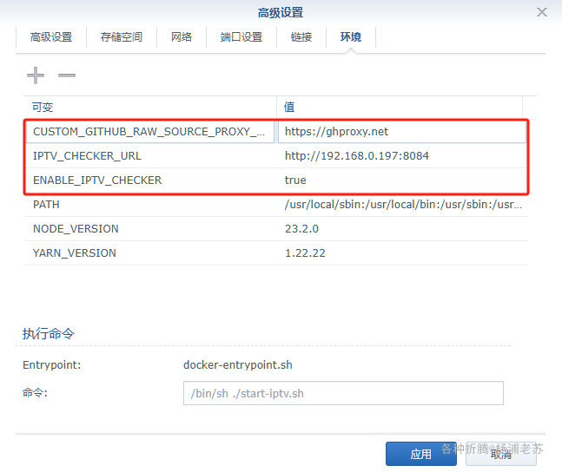Screen dimensions: 562x472
Task: Go to the 端口设置 tab
Action: 241,37
